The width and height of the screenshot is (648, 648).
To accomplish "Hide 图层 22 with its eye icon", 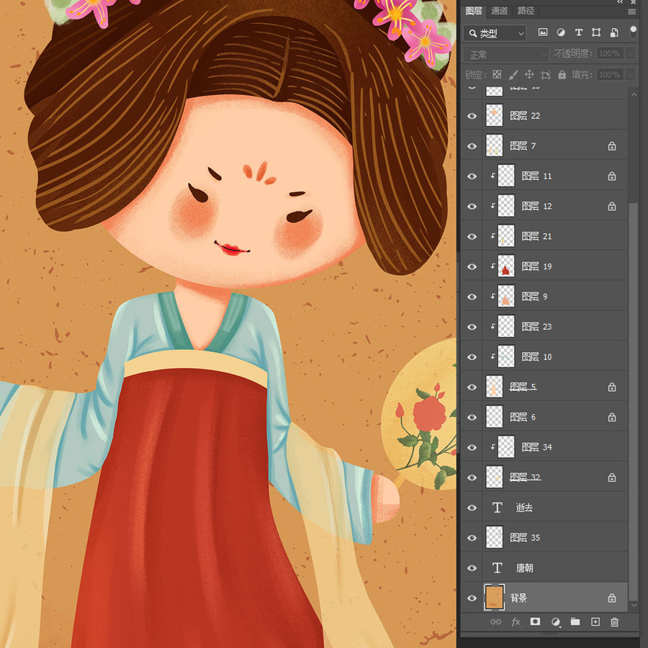I will coord(472,116).
